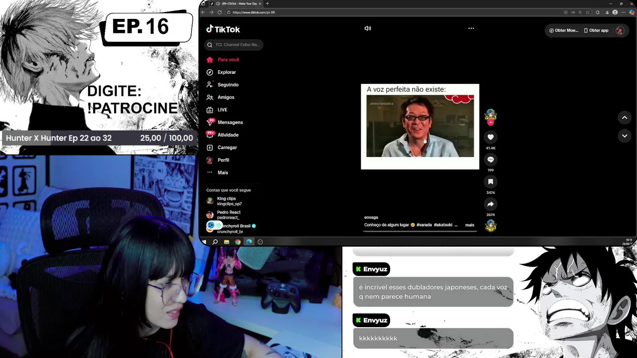Open browser settings three-dots menu
This screenshot has height=358, width=637.
624,12
